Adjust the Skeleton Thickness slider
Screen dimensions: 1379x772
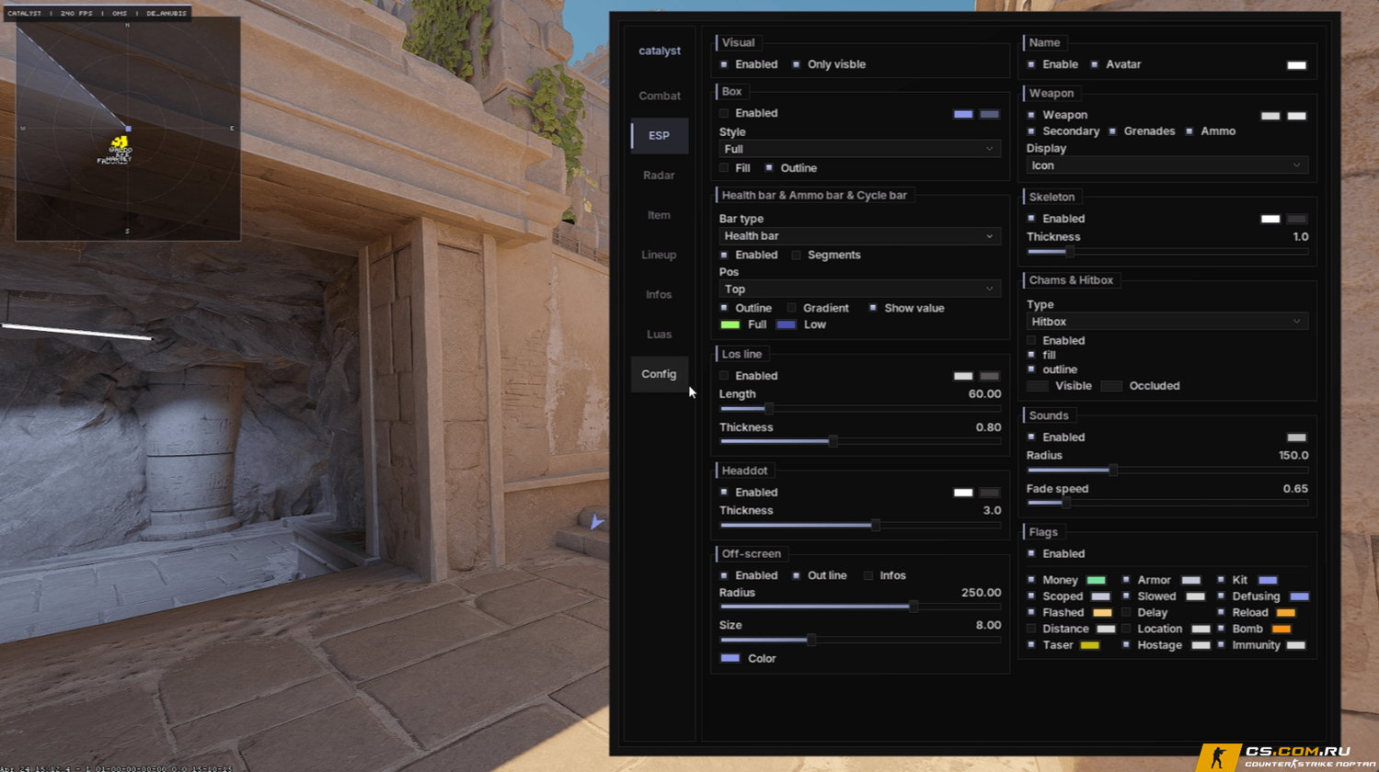(1167, 252)
